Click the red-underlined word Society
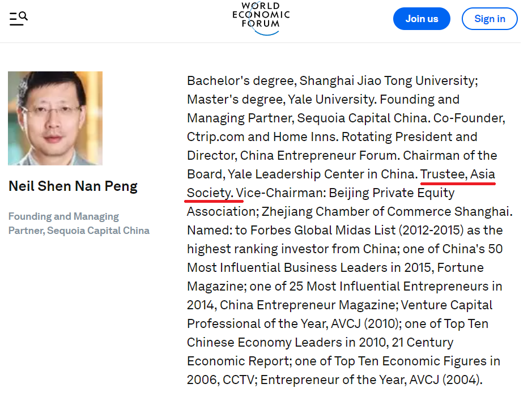Image resolution: width=532 pixels, height=405 pixels. (209, 193)
